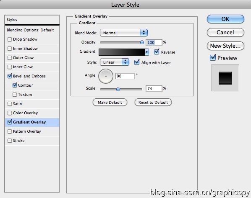Viewport: 251px width, 198px height.
Task: Open the Satin settings row
Action: pos(32,104)
